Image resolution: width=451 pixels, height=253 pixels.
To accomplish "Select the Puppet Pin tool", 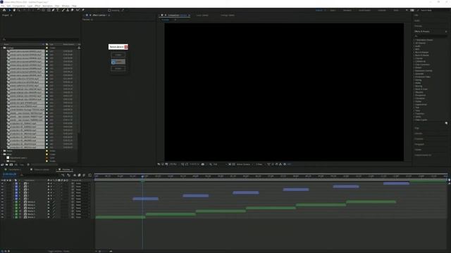I will 83,10.
